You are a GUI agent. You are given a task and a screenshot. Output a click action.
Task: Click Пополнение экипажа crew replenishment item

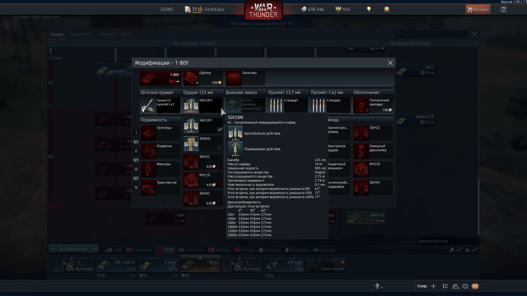point(373,105)
